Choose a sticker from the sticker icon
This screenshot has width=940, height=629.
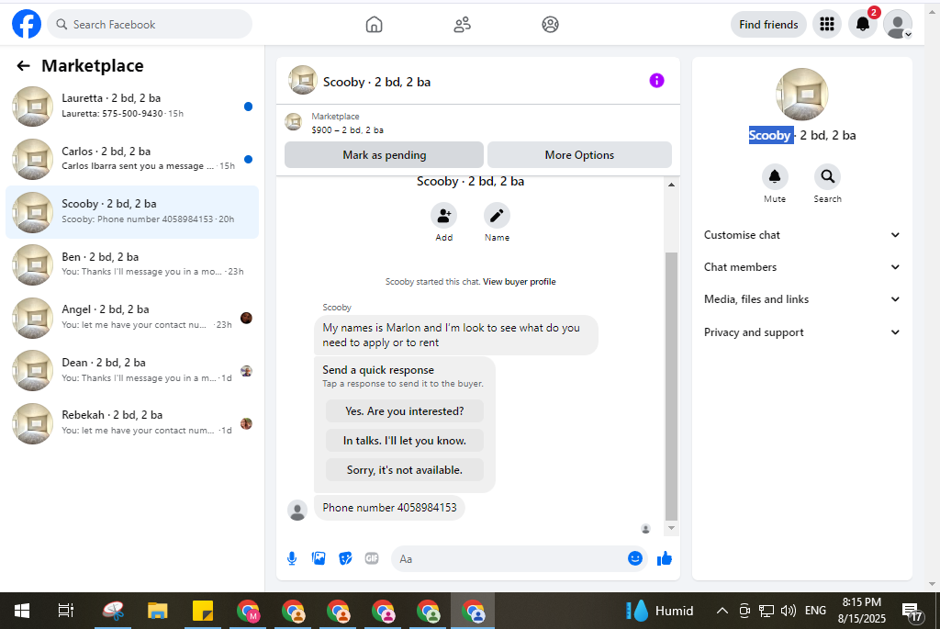click(345, 559)
